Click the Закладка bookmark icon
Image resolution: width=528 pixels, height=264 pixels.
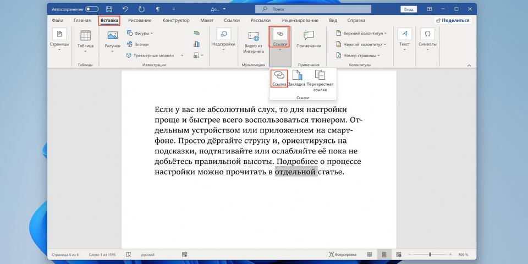tap(296, 78)
